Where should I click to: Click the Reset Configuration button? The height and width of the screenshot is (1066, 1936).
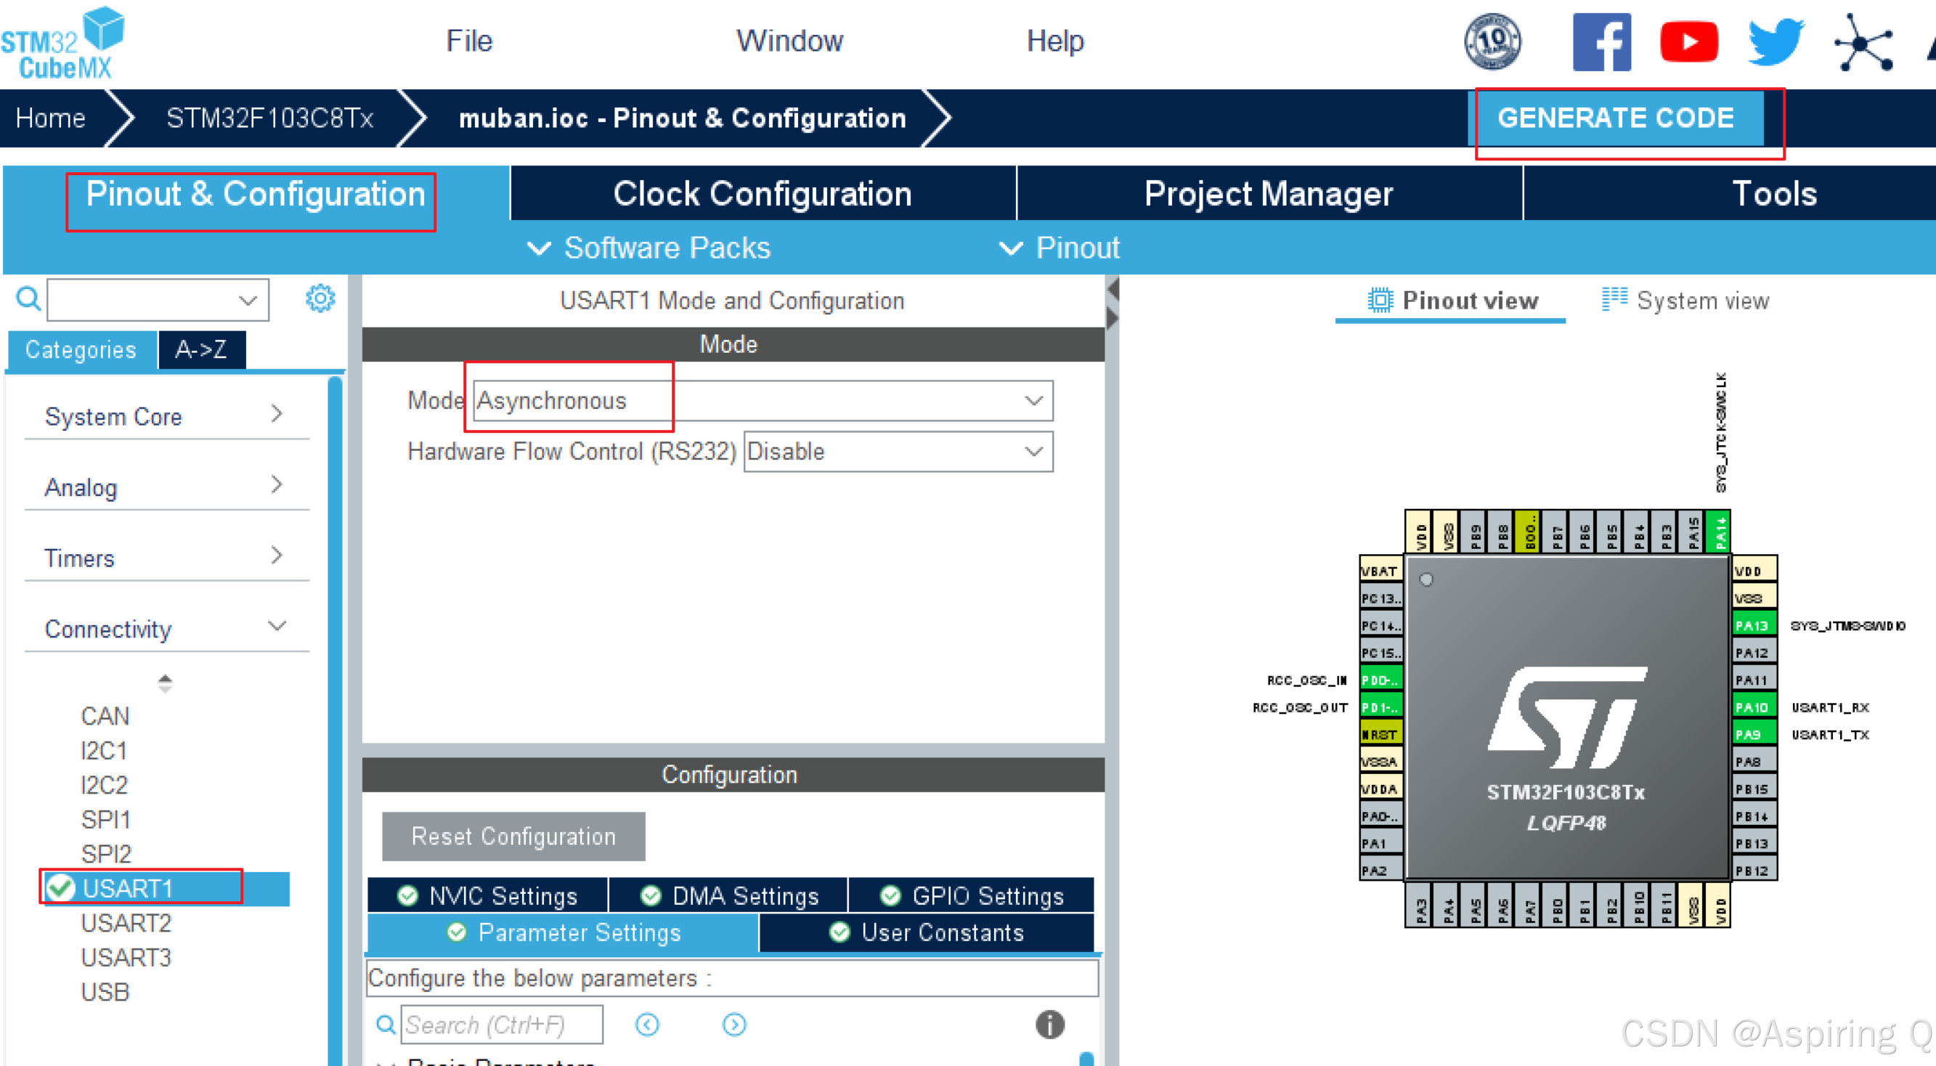513,836
